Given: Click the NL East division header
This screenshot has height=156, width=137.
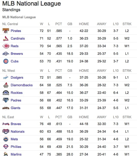Looking at the screenshot, I should coord(8,117).
